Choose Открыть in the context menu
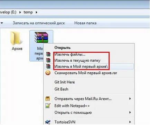Viewport: 150px width, 125px height. 89,48
